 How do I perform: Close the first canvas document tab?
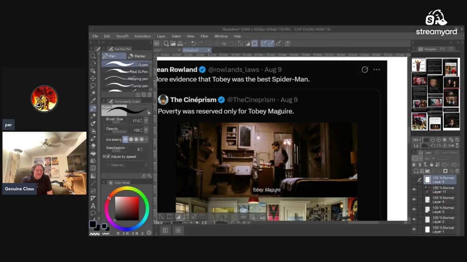pos(179,50)
